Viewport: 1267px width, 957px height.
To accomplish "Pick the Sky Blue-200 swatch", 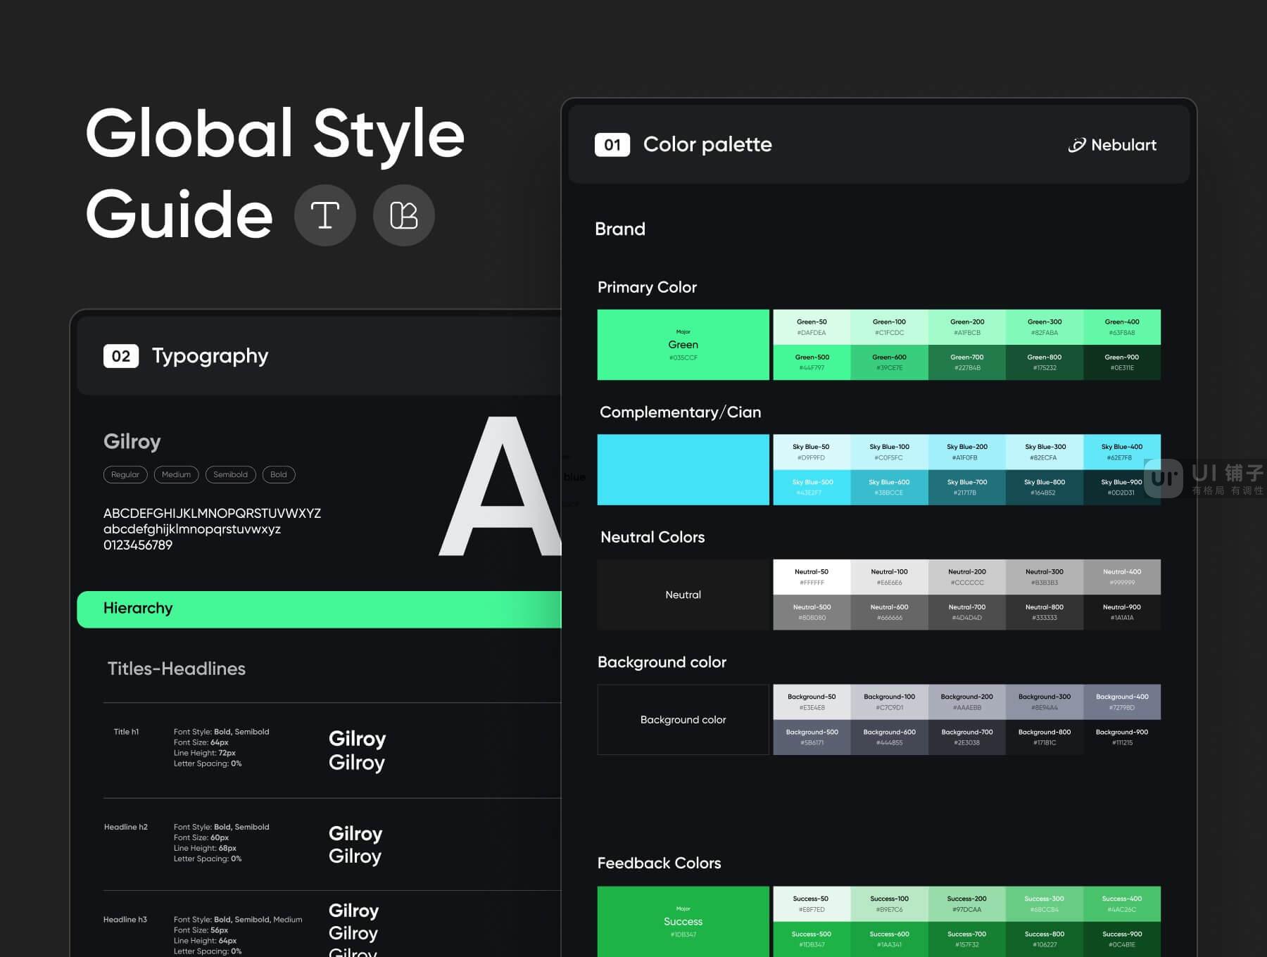I will coord(967,452).
